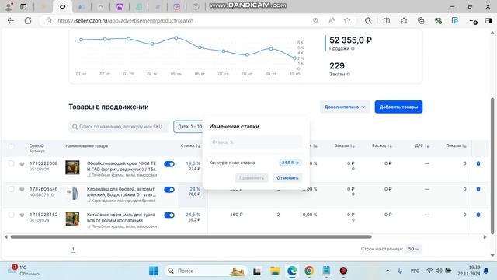The width and height of the screenshot is (497, 280).
Task: Click horizontal table scrollbar
Action: (x=191, y=236)
